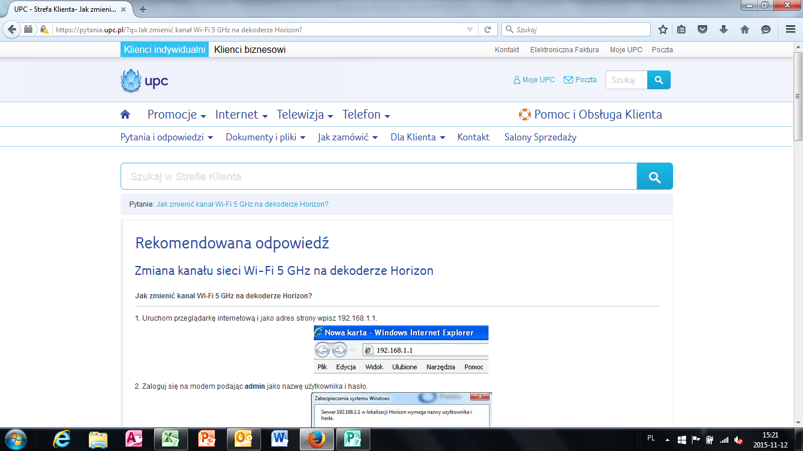
Task: Reload the page with the refresh icon
Action: (x=487, y=29)
